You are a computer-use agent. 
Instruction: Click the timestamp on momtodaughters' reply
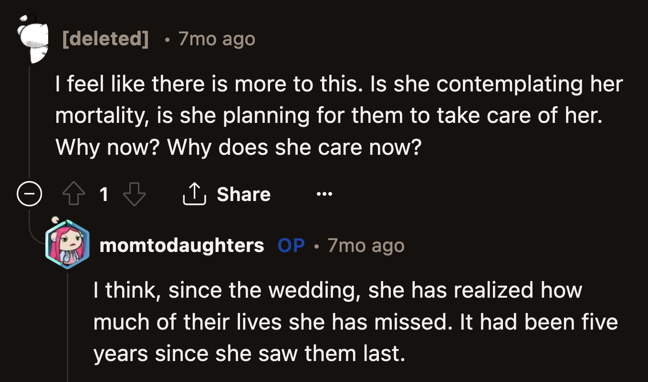point(366,245)
